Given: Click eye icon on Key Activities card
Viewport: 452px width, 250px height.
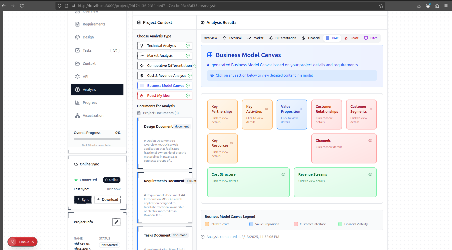Looking at the screenshot, I should [266, 109].
